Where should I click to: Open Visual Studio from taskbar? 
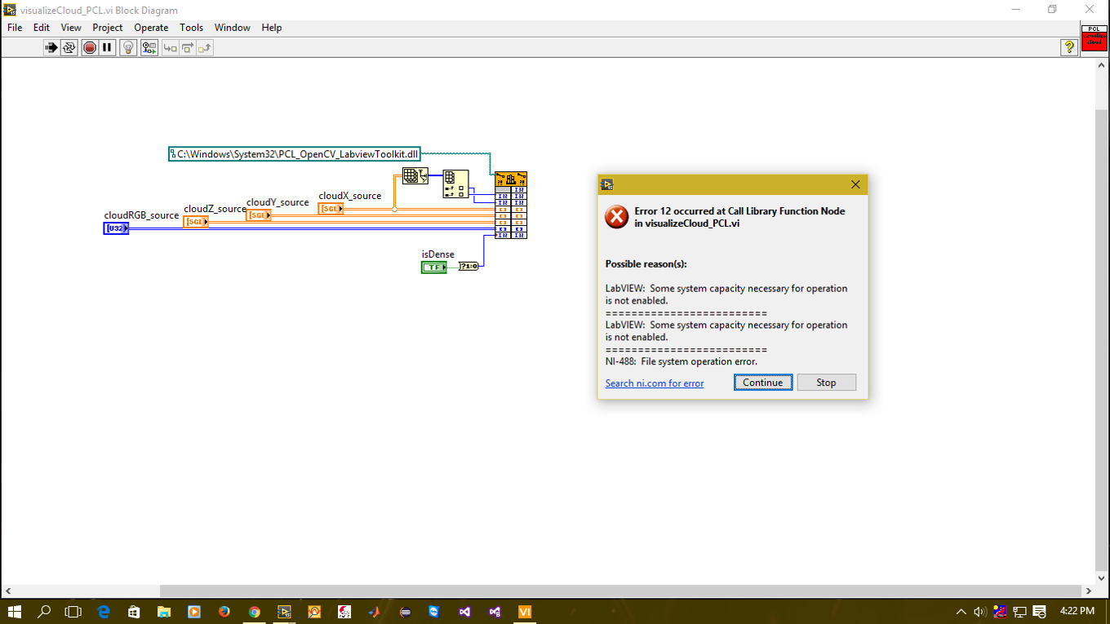[464, 611]
